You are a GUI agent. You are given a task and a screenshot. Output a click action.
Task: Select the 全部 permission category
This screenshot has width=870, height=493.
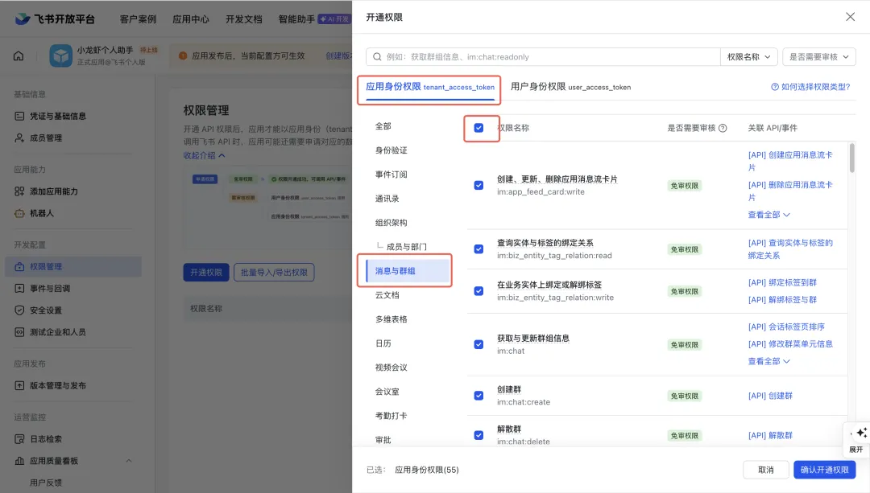pos(383,126)
